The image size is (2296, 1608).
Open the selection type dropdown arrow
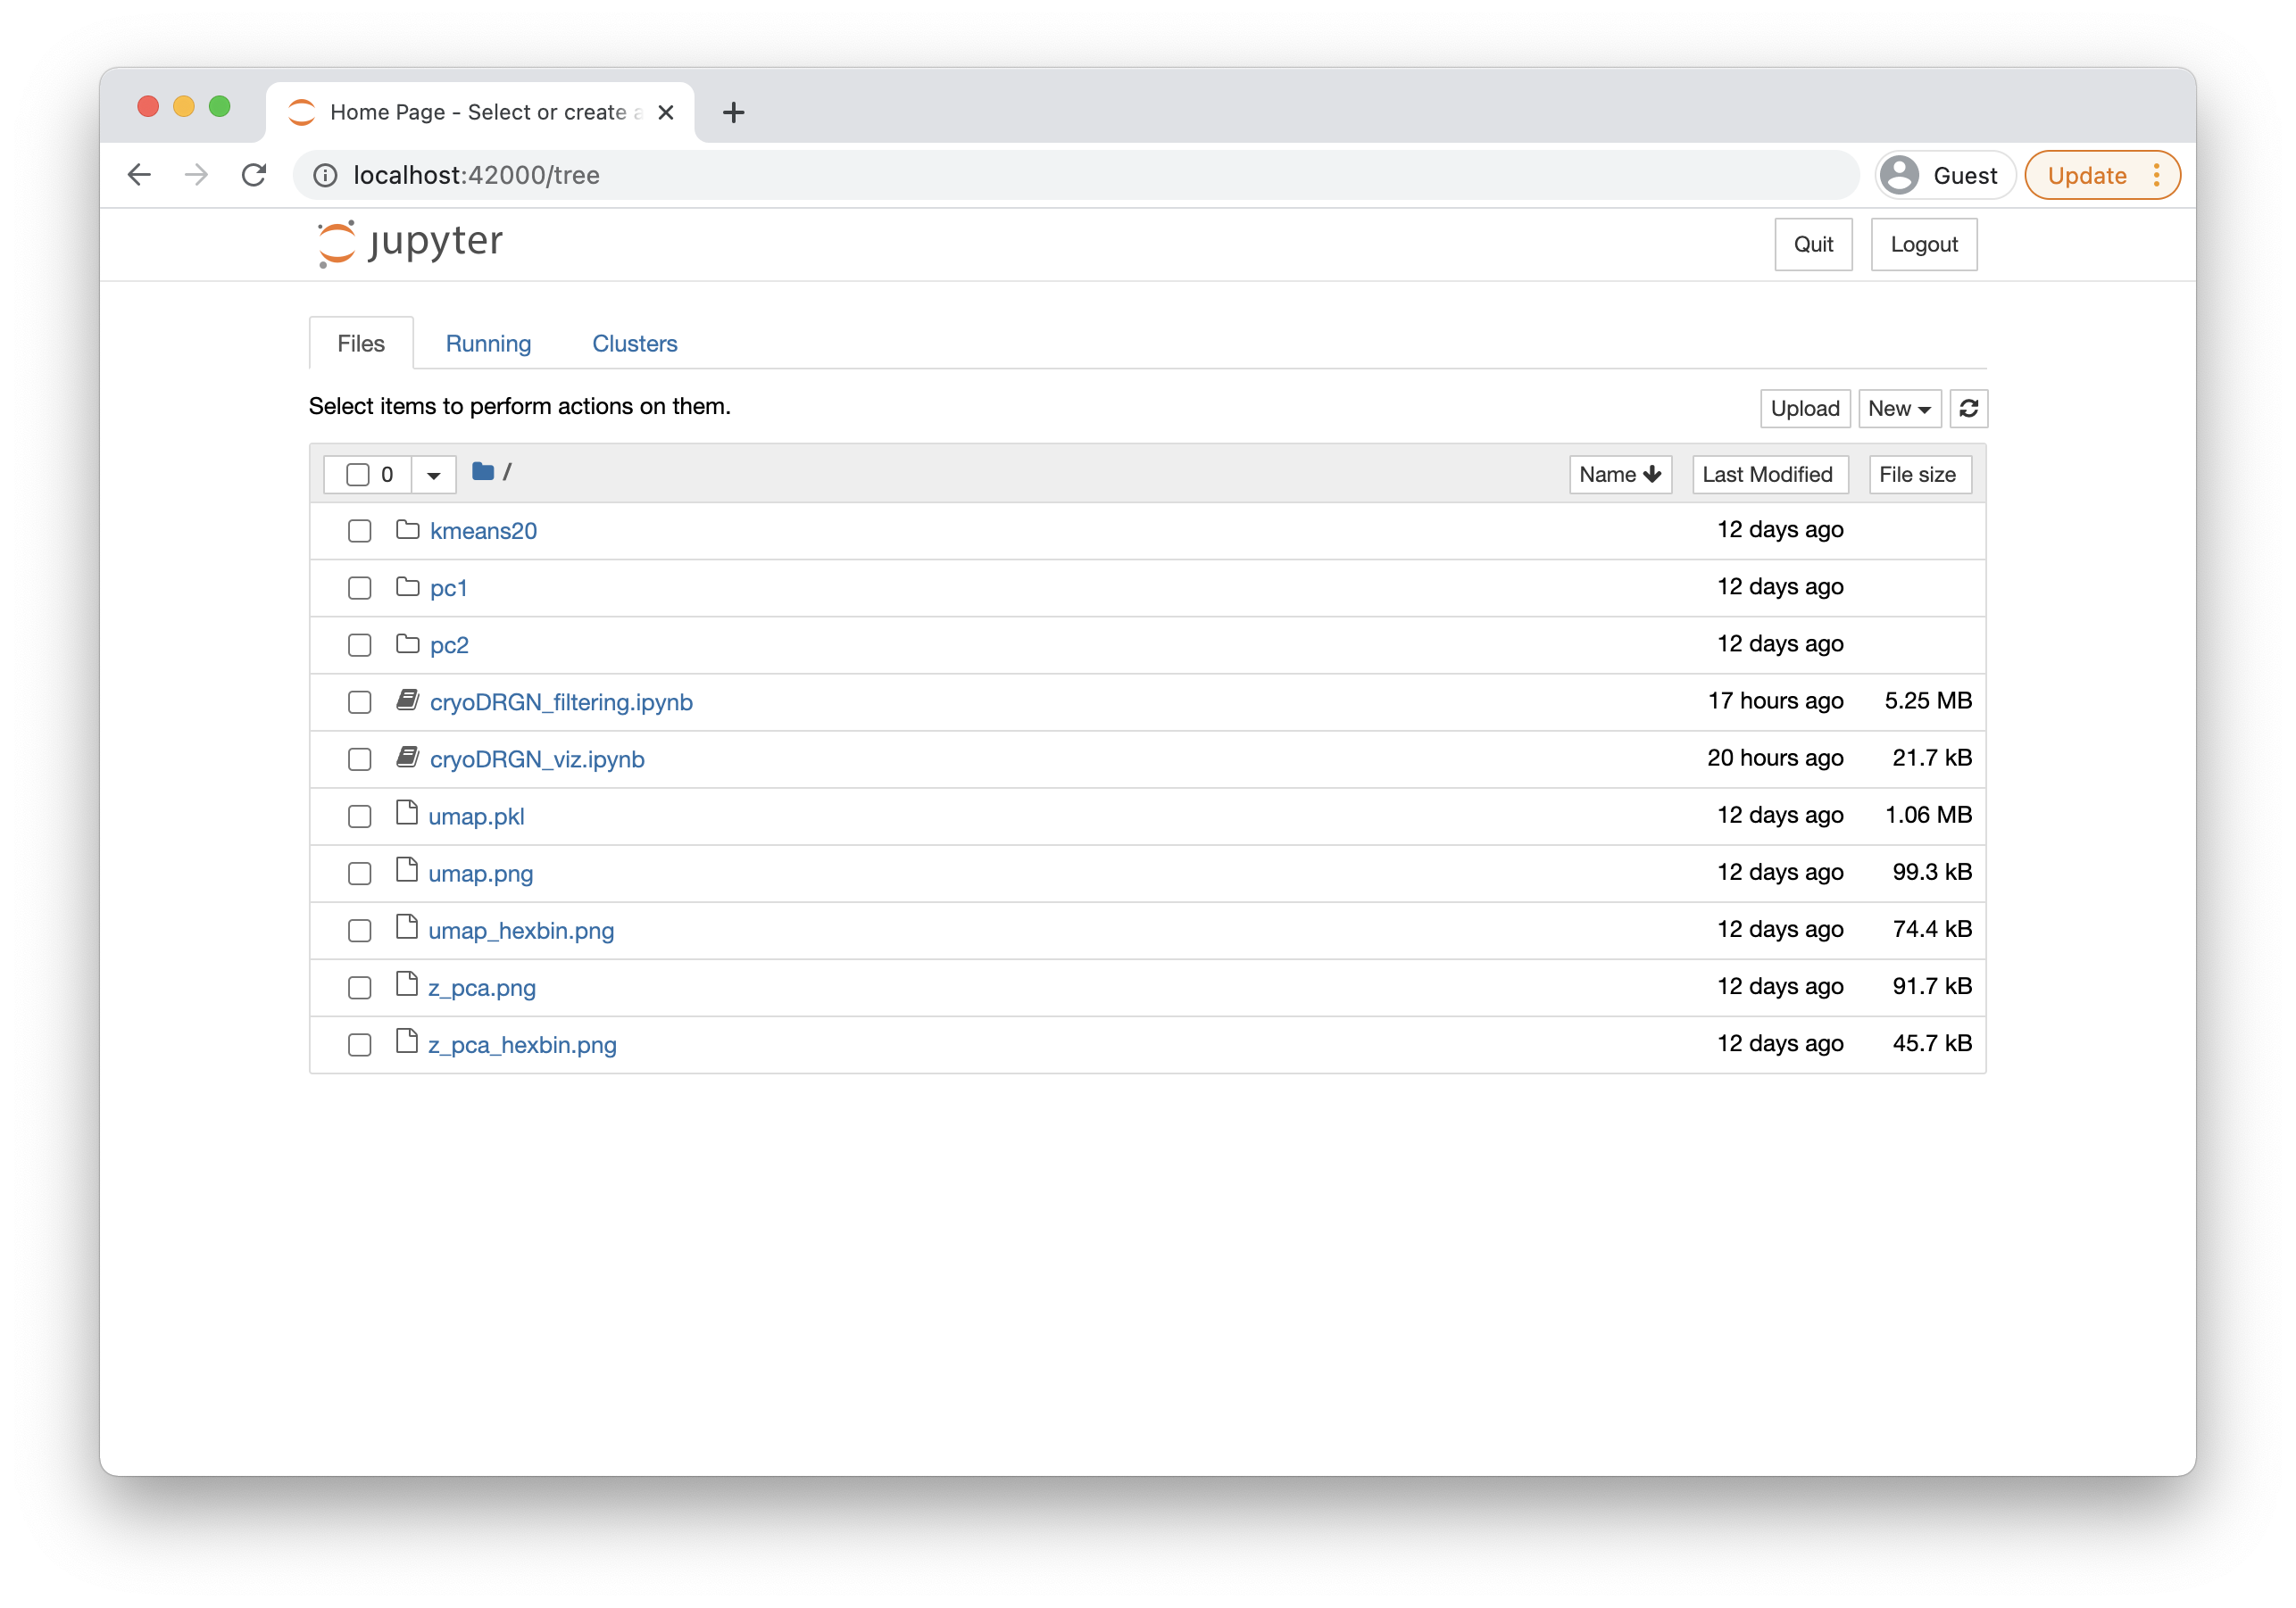[433, 475]
